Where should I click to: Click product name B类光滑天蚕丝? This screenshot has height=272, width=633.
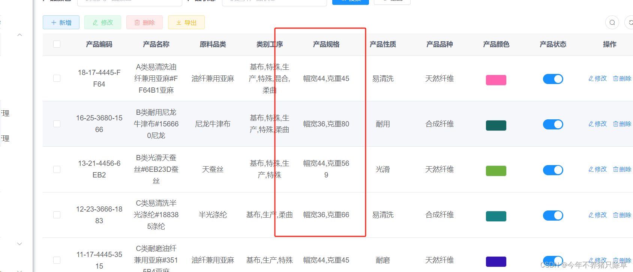(156, 169)
